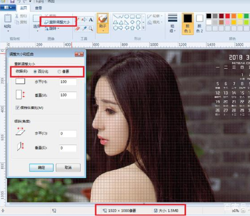Click the Resize (重新调整大小) command
The height and width of the screenshot is (216, 250).
click(57, 22)
